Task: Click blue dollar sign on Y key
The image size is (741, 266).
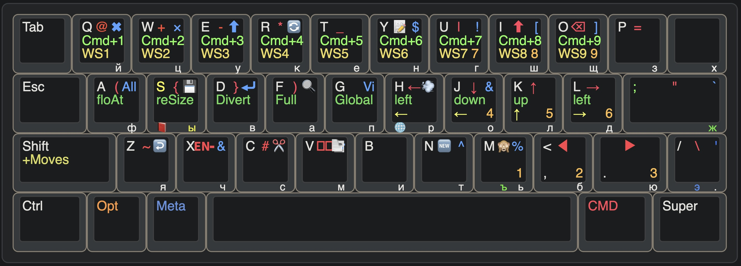Action: [x=415, y=27]
